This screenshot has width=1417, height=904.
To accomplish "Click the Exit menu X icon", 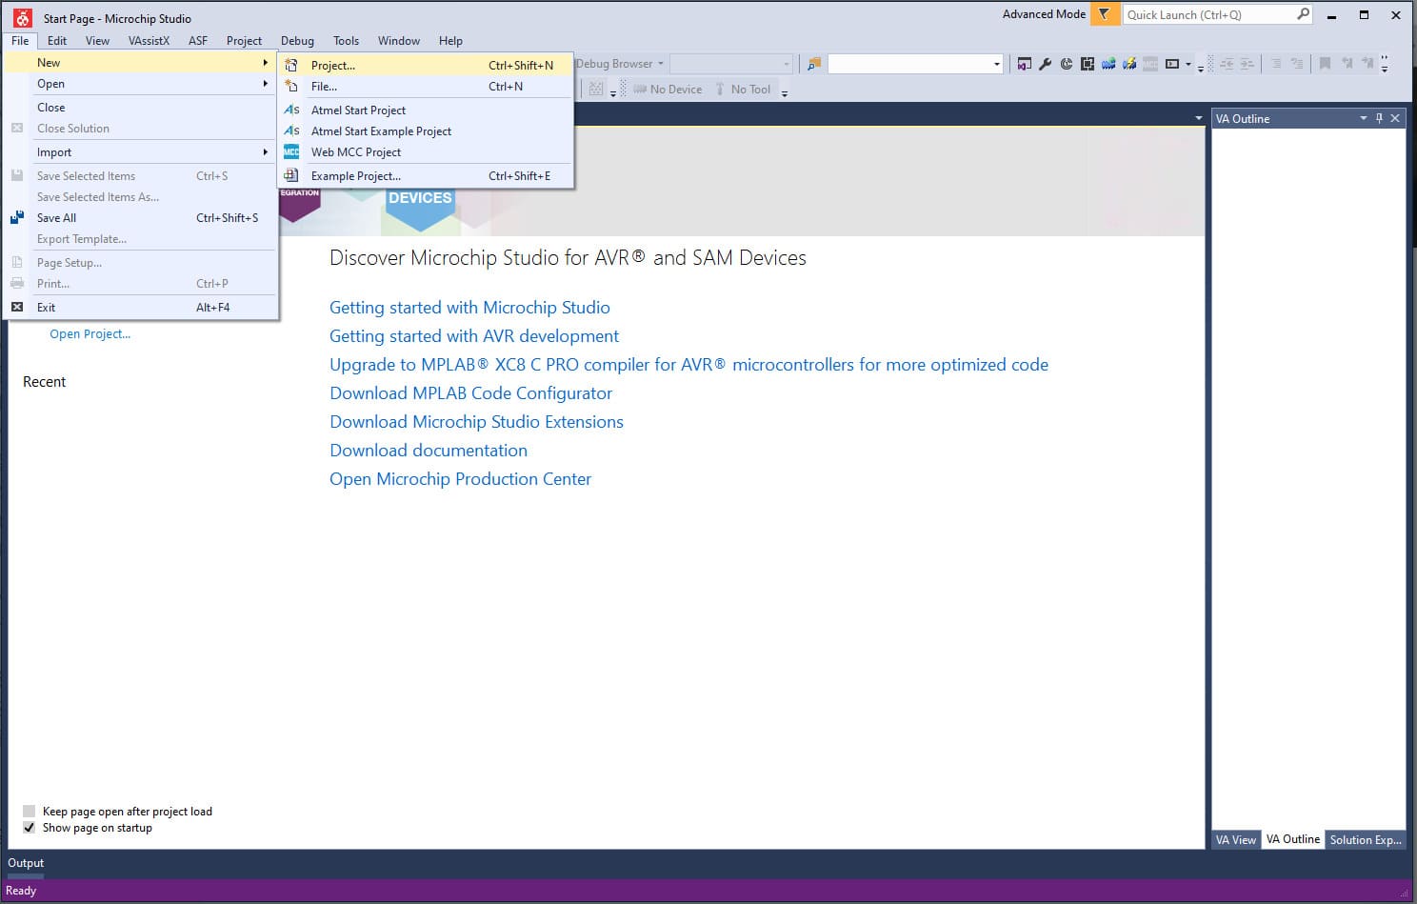I will click(x=17, y=307).
